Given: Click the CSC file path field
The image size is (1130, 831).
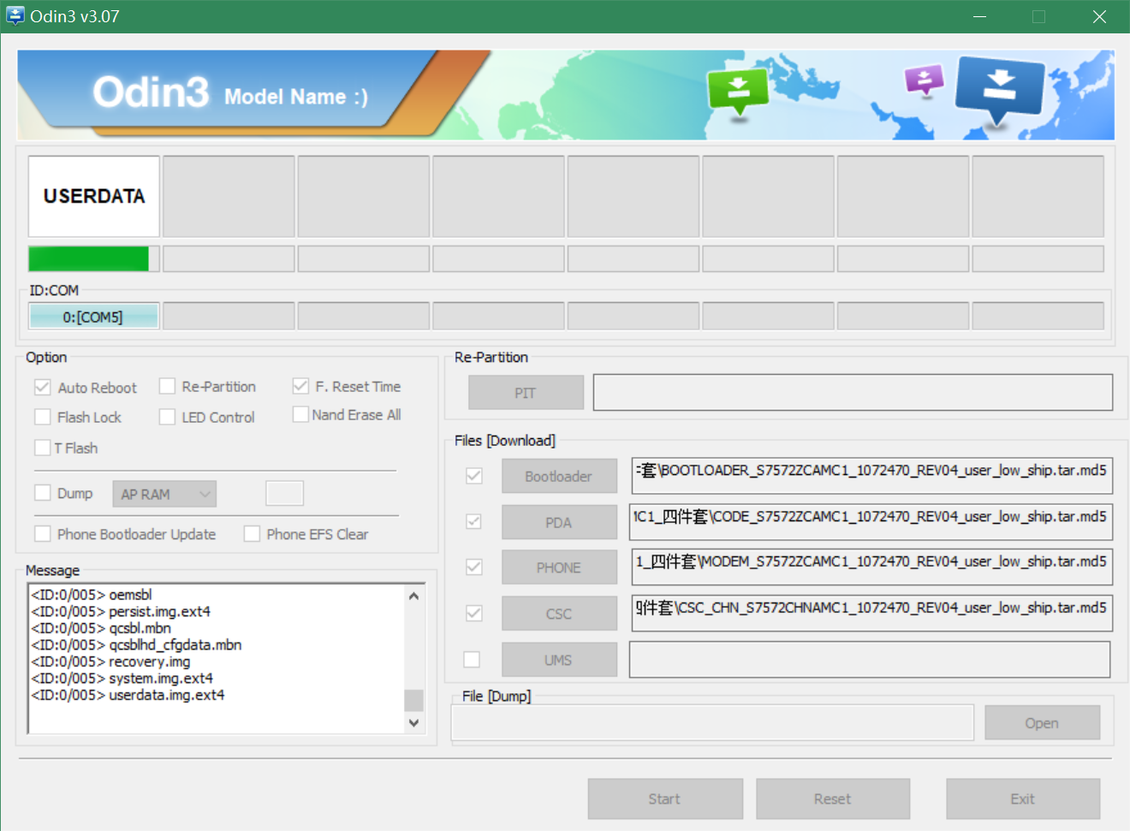Looking at the screenshot, I should (871, 614).
